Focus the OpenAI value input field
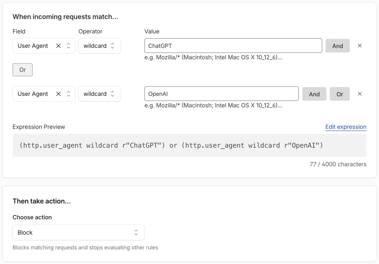 (x=221, y=94)
